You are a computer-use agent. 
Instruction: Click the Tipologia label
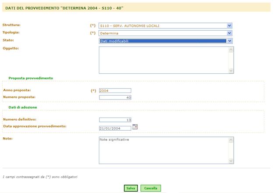pyautogui.click(x=11, y=32)
